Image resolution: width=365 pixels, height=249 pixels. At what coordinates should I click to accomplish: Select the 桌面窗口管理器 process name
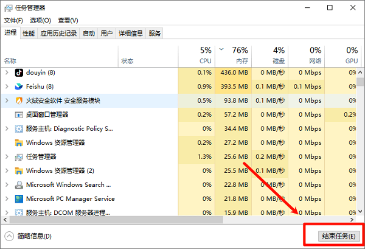coord(47,114)
